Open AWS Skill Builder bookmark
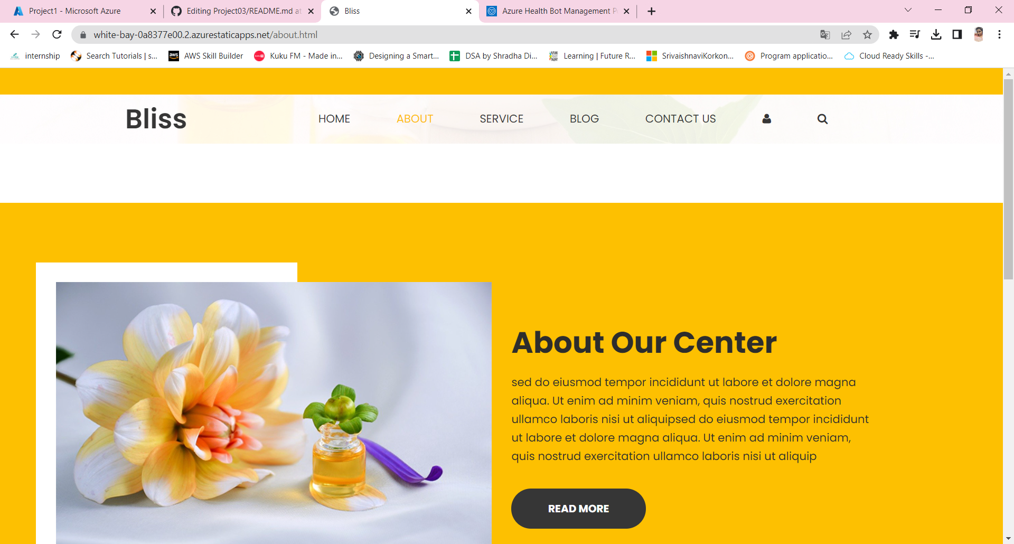 [206, 56]
